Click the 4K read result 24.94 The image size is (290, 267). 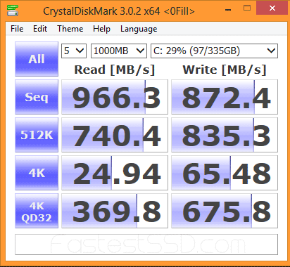(115, 173)
